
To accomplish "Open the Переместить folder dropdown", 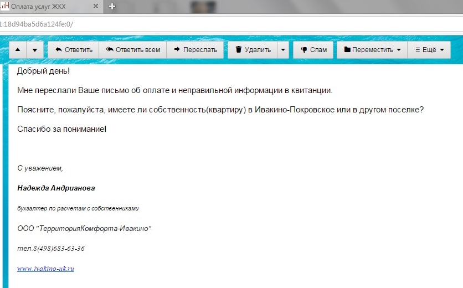I will click(x=372, y=50).
